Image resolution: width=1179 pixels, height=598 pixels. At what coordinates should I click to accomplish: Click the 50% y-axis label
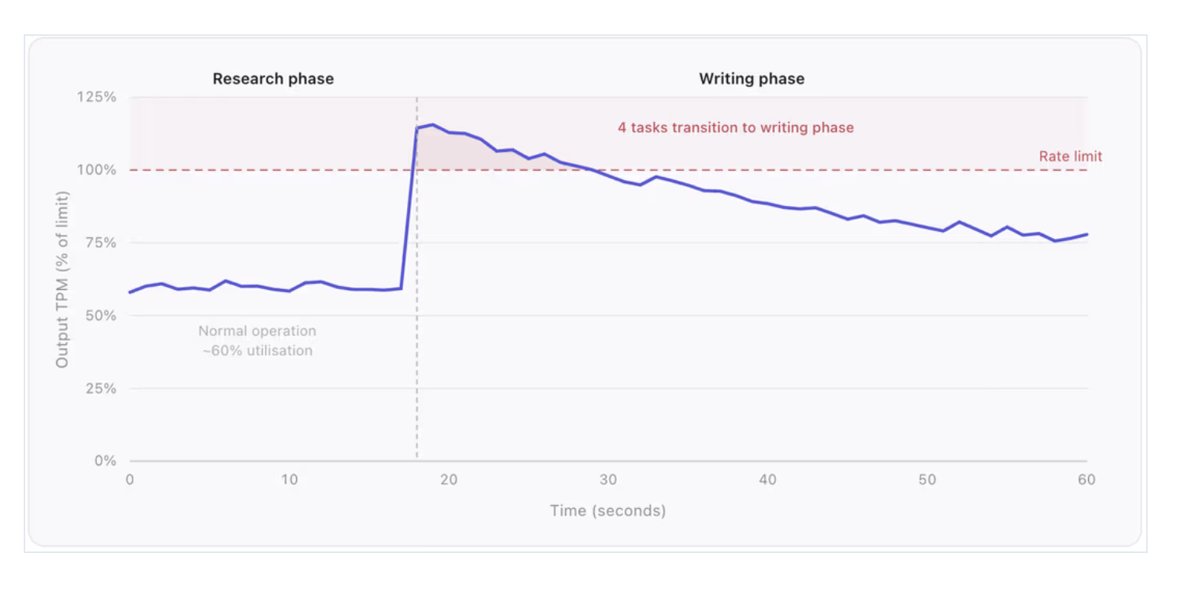pos(99,315)
